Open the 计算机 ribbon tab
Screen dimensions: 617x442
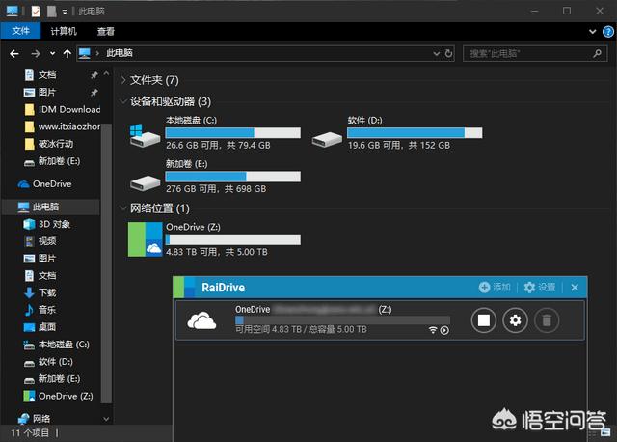pos(64,31)
